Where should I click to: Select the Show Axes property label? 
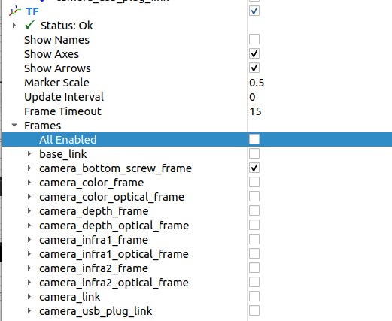tap(51, 54)
